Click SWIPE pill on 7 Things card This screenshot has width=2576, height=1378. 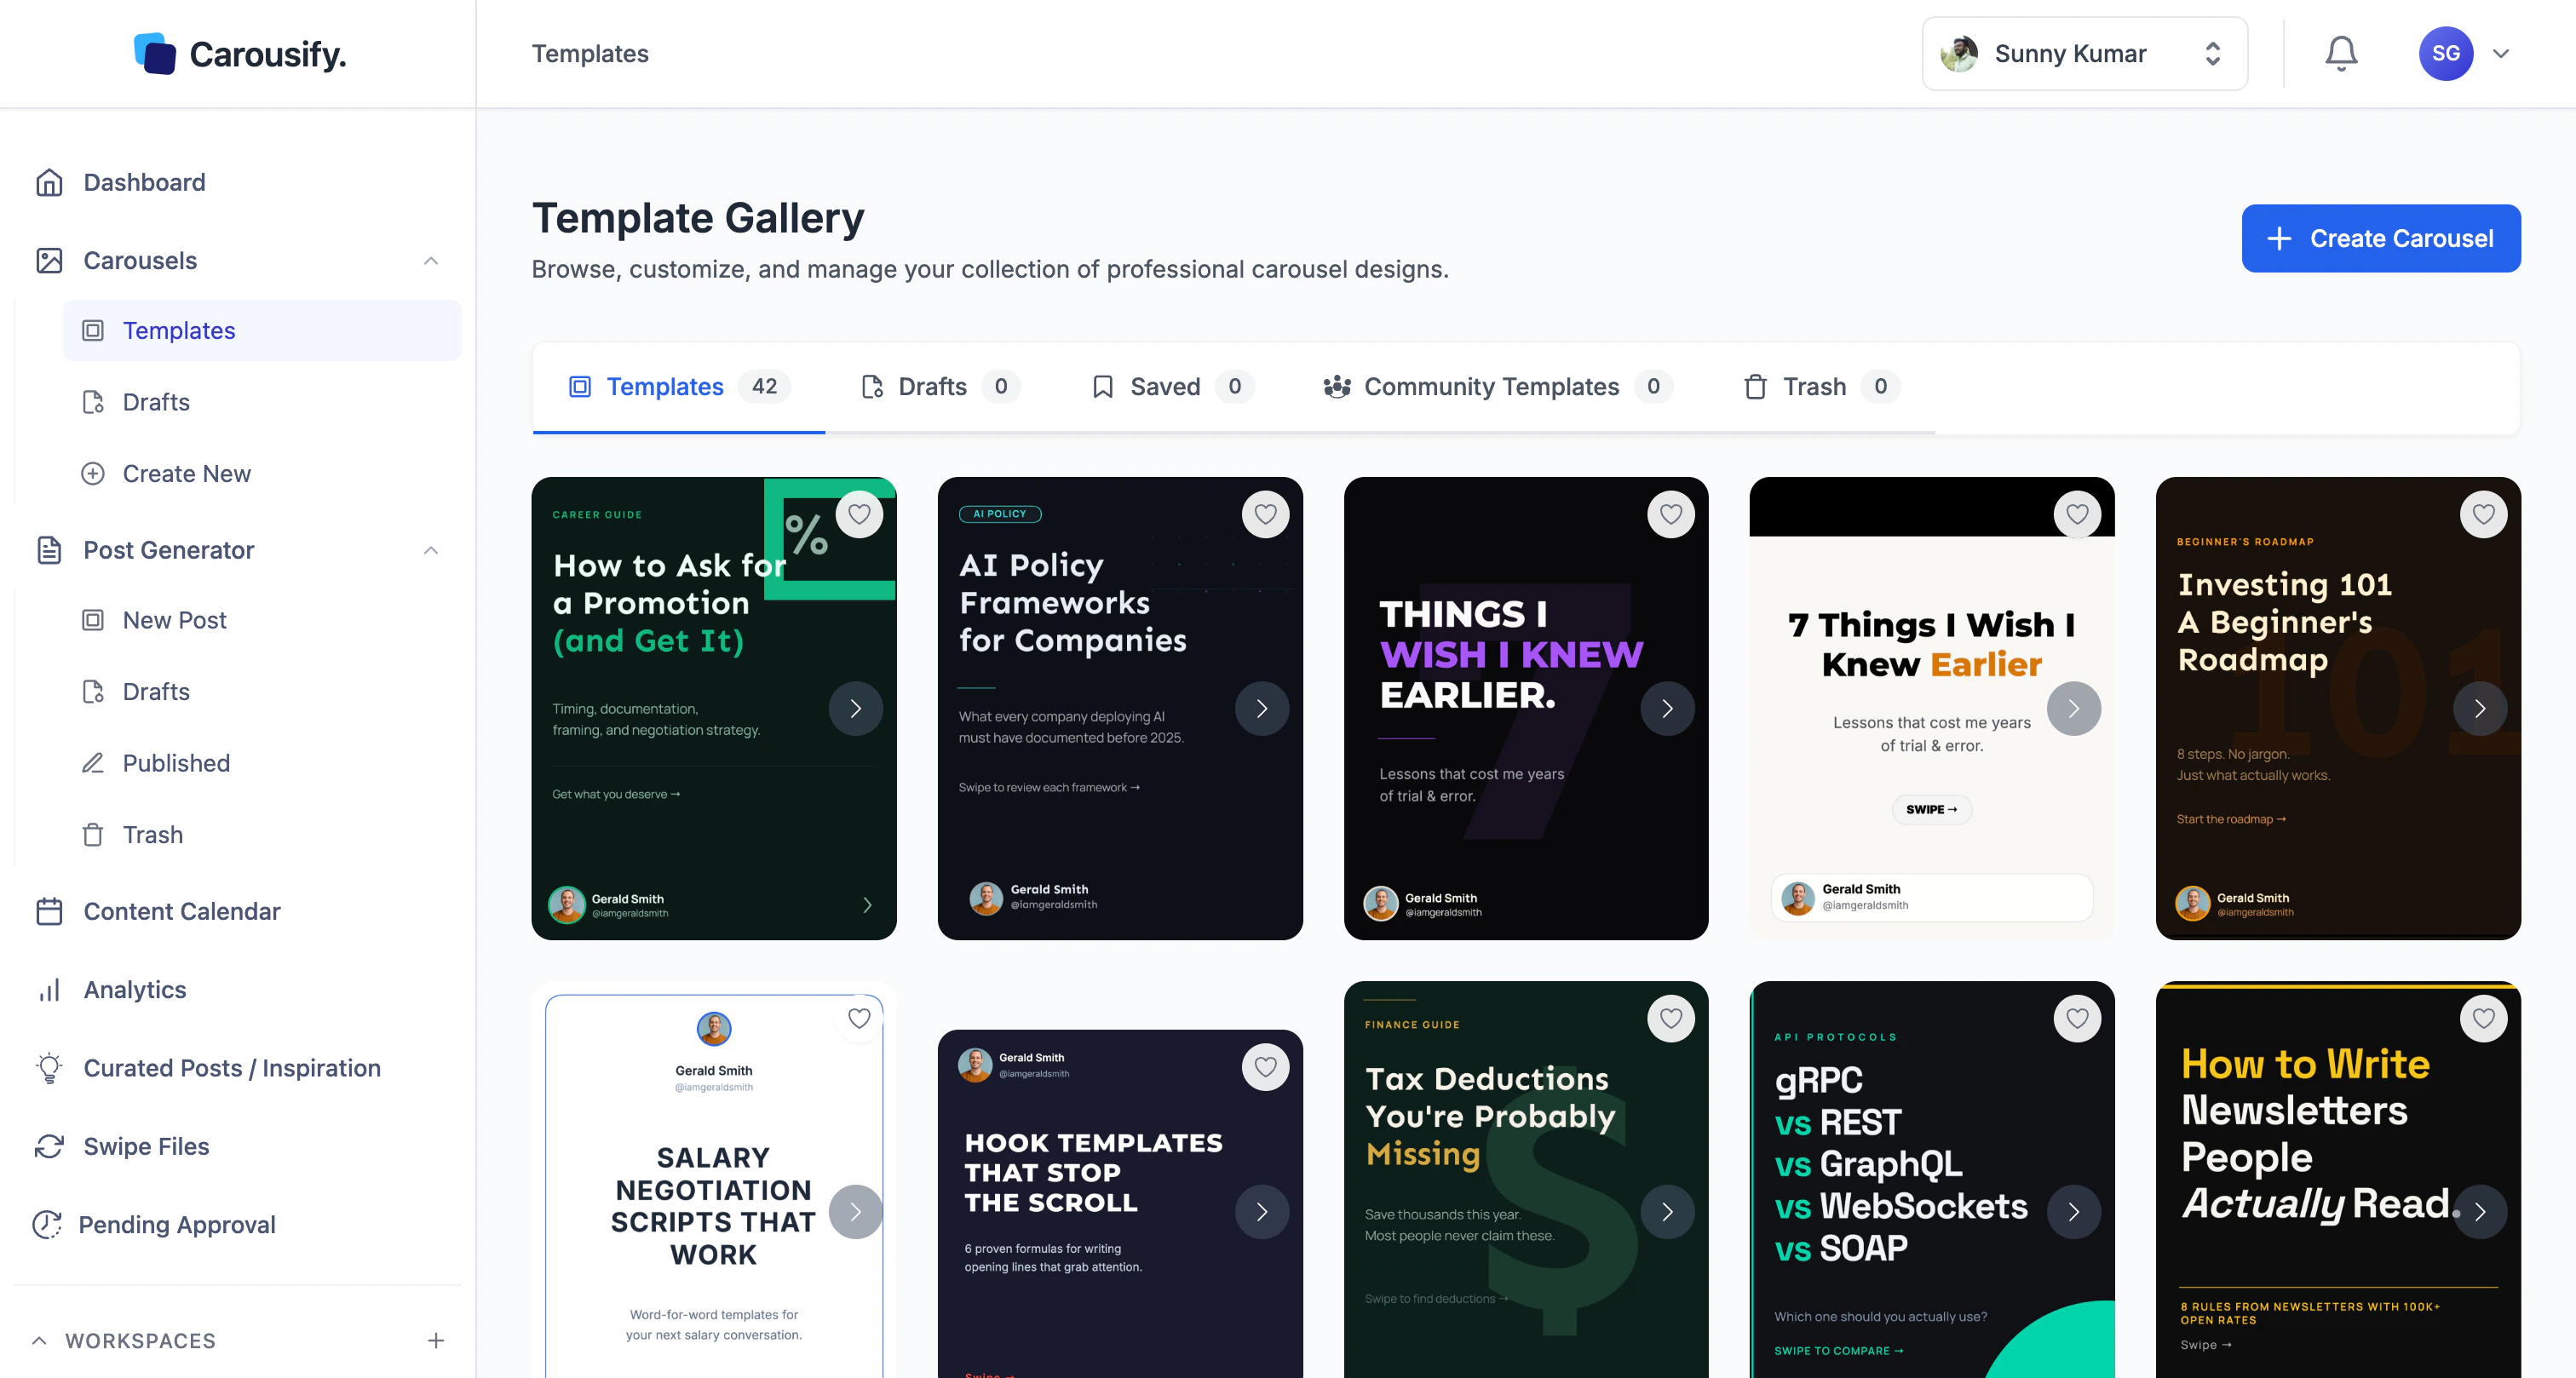pos(1931,809)
